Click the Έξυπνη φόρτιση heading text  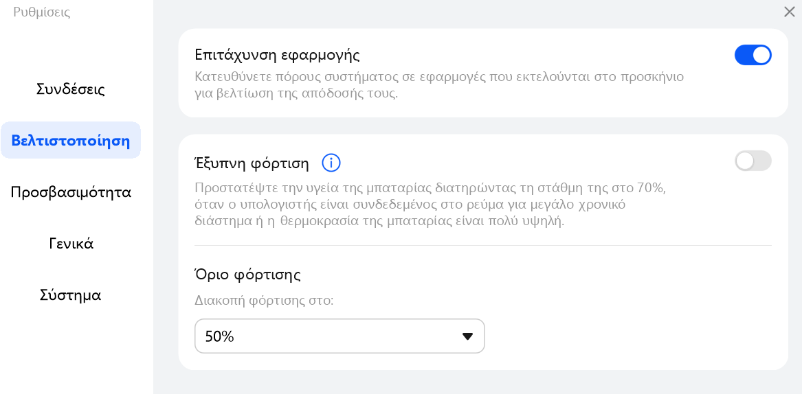coord(252,163)
